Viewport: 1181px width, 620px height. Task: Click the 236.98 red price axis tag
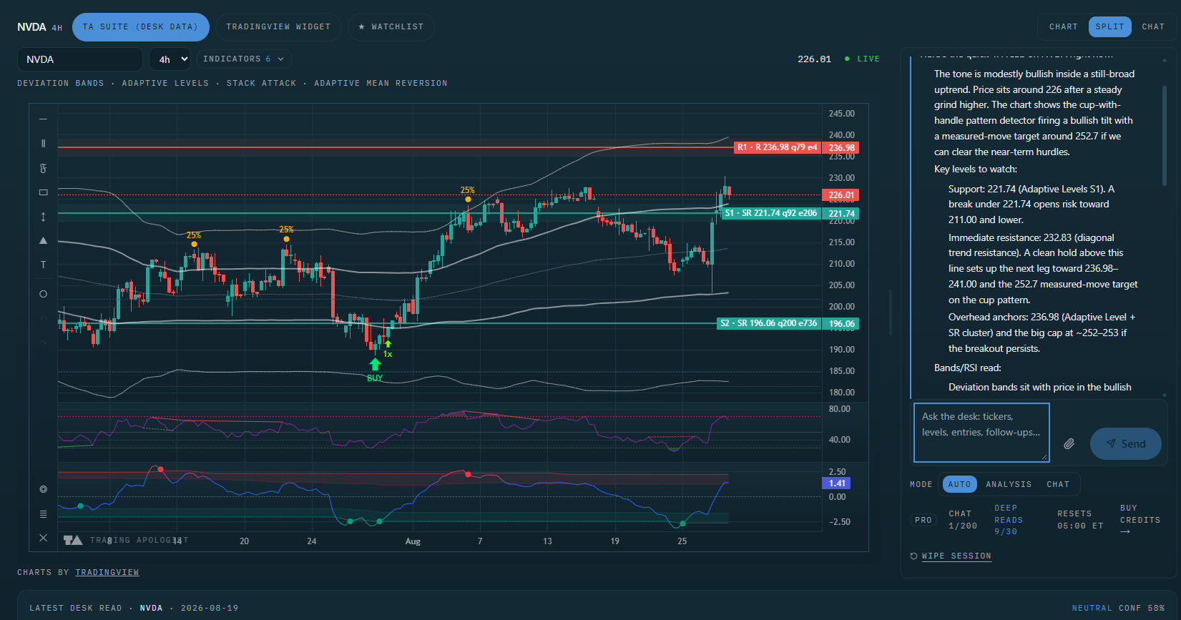click(x=841, y=148)
